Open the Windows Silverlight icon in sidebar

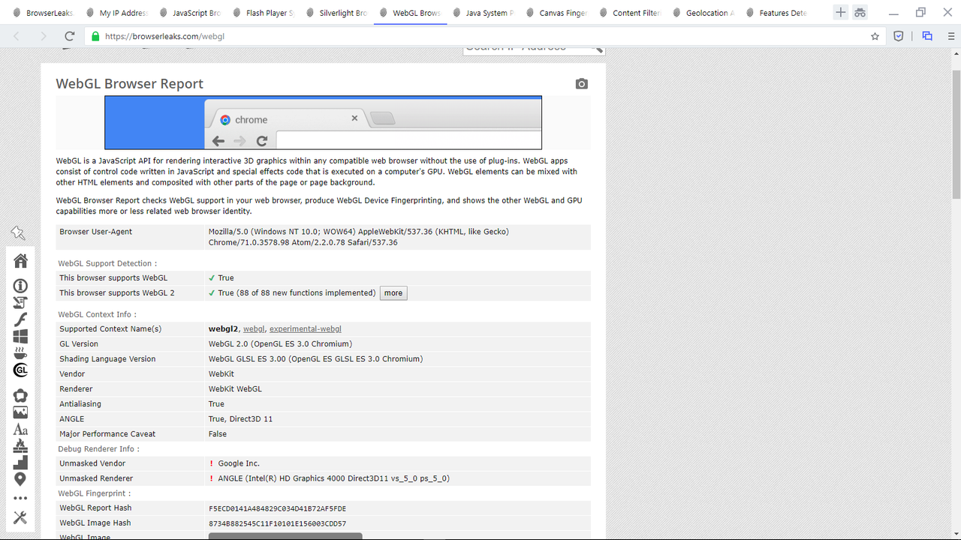(20, 336)
